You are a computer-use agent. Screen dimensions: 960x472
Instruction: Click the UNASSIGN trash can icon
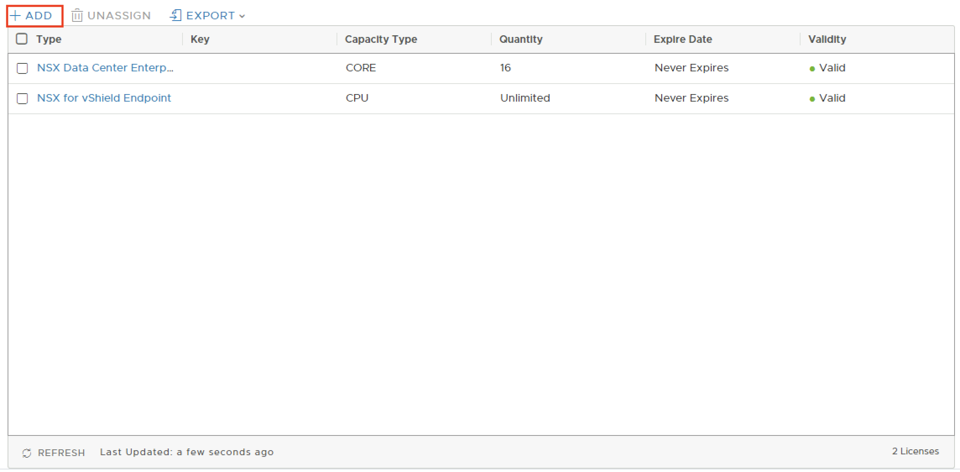point(77,16)
